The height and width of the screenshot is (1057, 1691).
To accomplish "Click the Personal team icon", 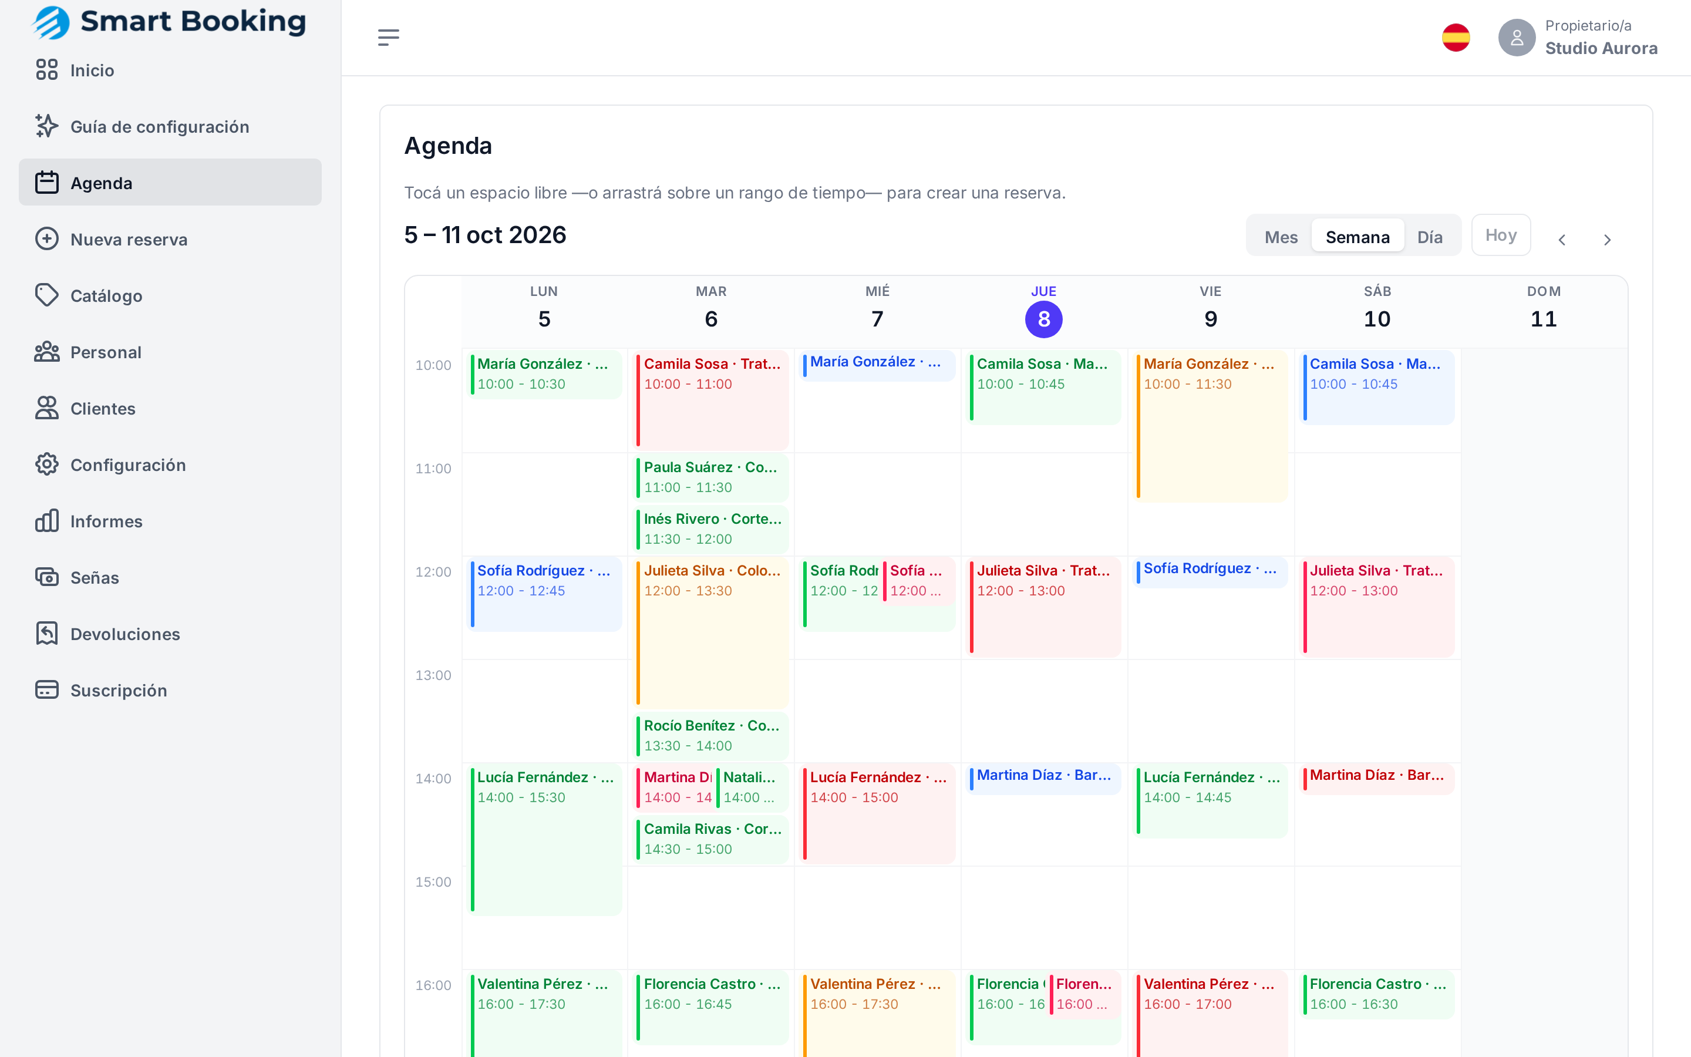I will [x=47, y=352].
